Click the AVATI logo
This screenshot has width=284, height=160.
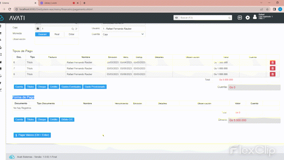pyautogui.click(x=17, y=18)
